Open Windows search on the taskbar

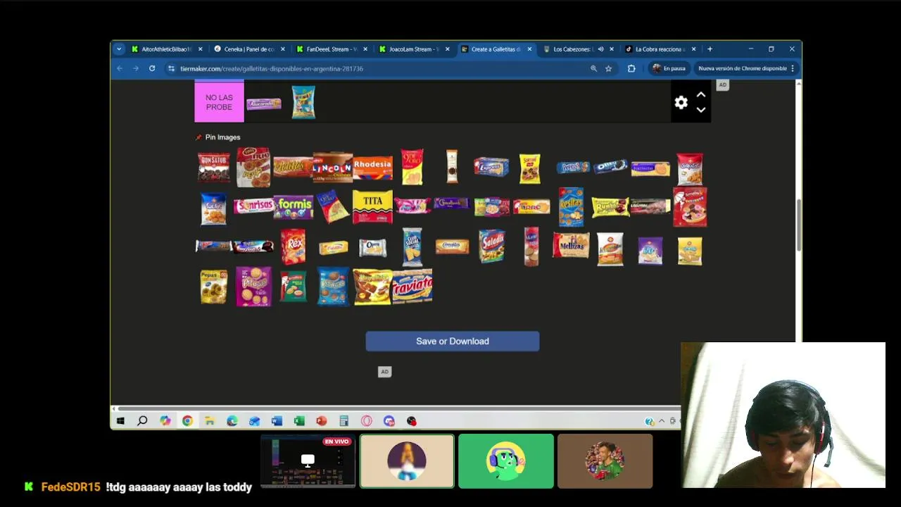coord(142,421)
